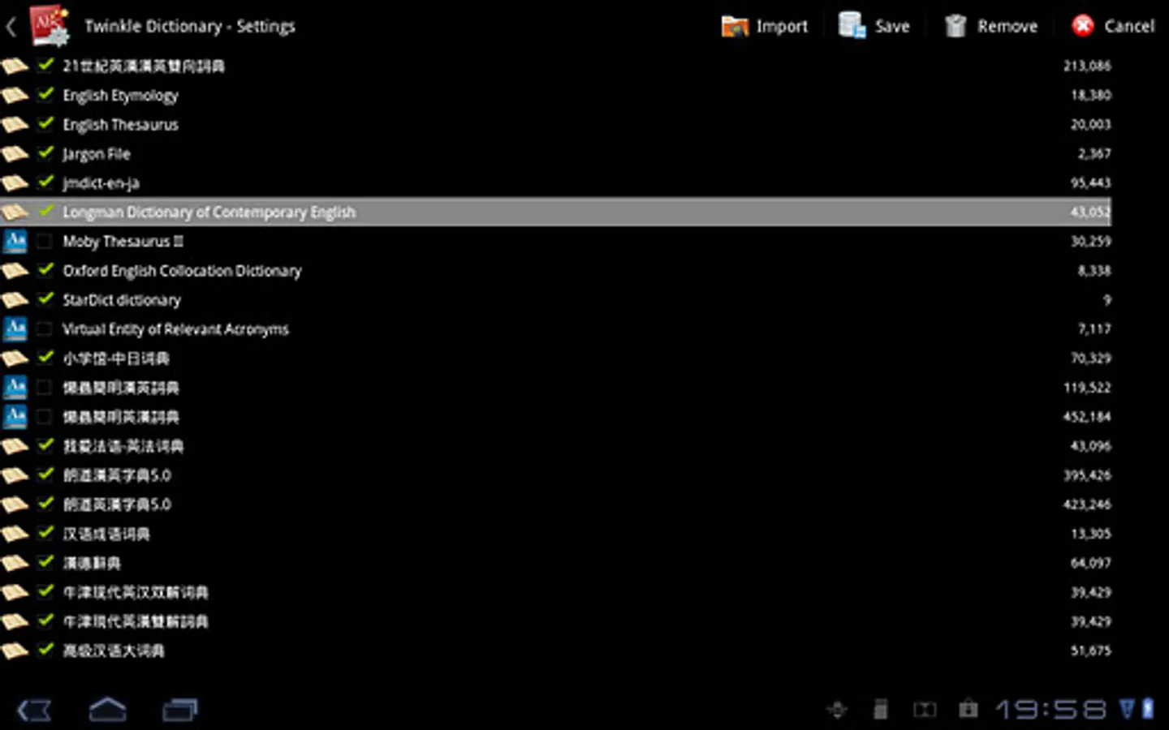Select the 'English Thesaurus' entry name
This screenshot has width=1169, height=730.
120,125
